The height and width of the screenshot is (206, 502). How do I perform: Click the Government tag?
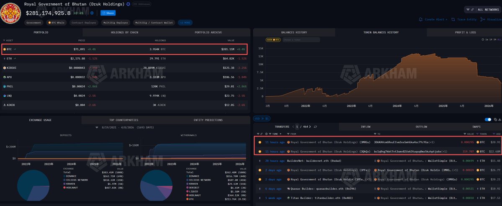[x=33, y=23]
